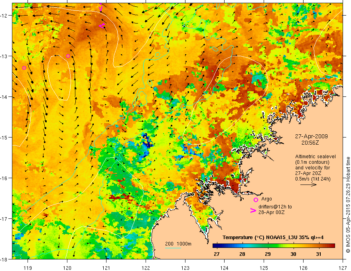
Task: Click the magenta drifters arrow symbol in legend
Action: point(253,210)
